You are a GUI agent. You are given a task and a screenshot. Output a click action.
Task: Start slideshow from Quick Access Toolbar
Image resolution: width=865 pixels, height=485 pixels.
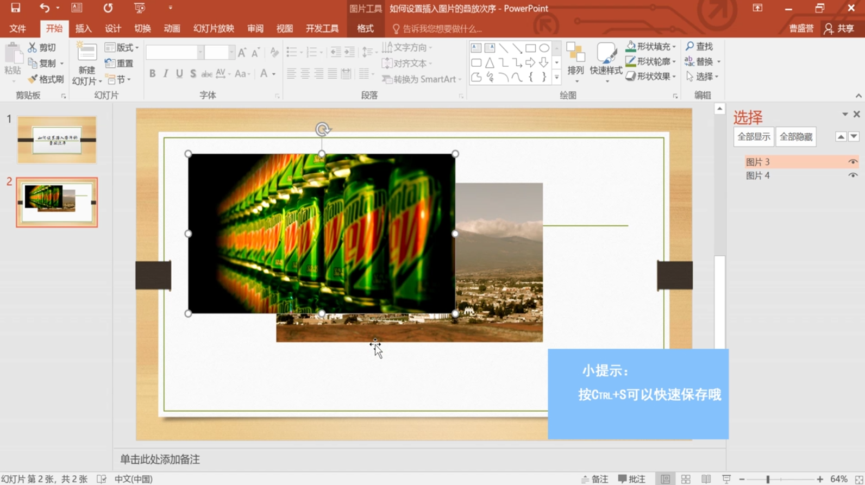pyautogui.click(x=140, y=8)
